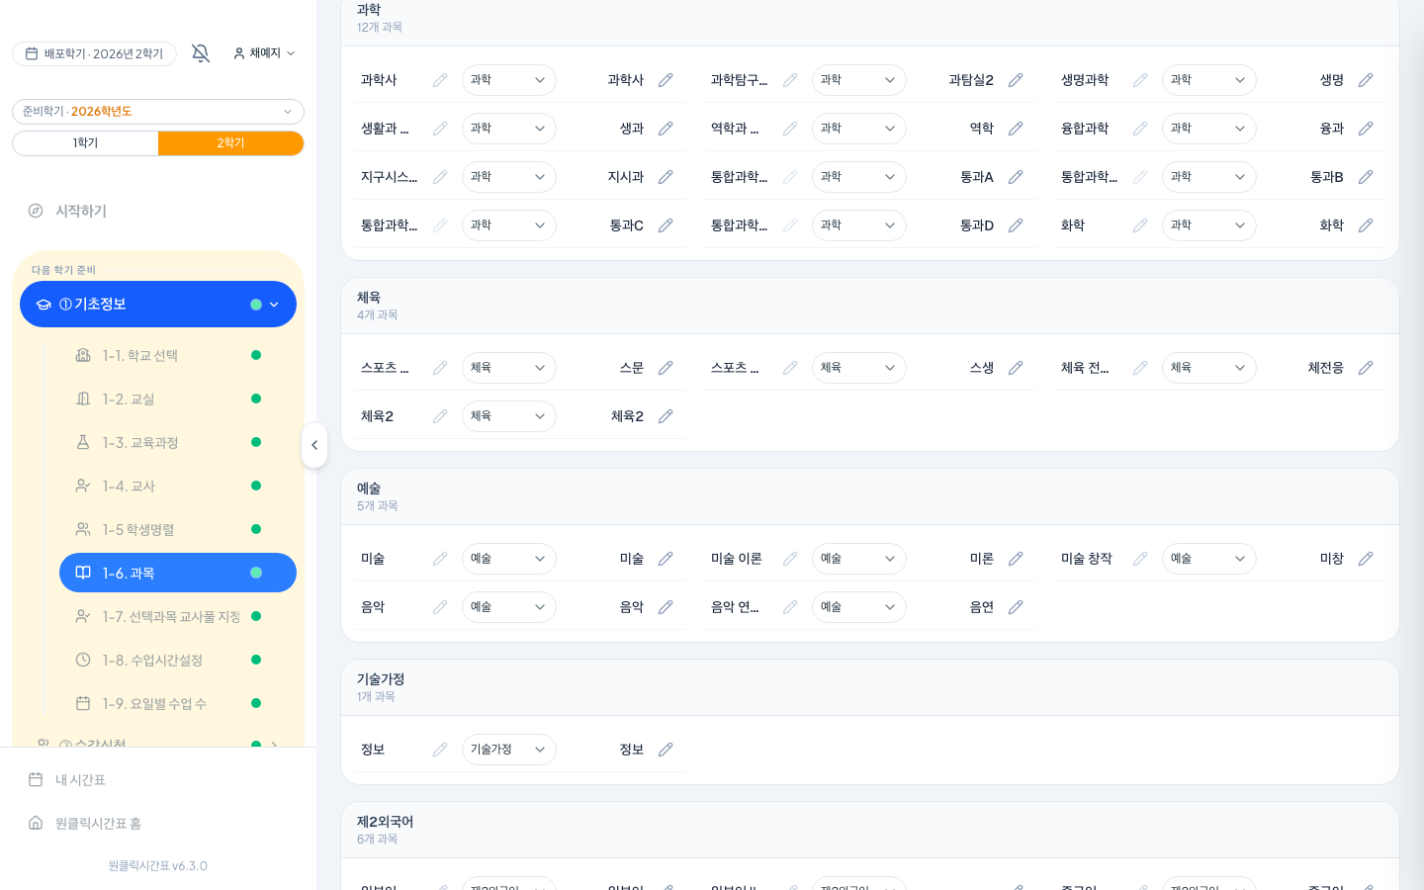
Task: Open the 체육 group dropdown in the 체육2 row
Action: tap(508, 416)
